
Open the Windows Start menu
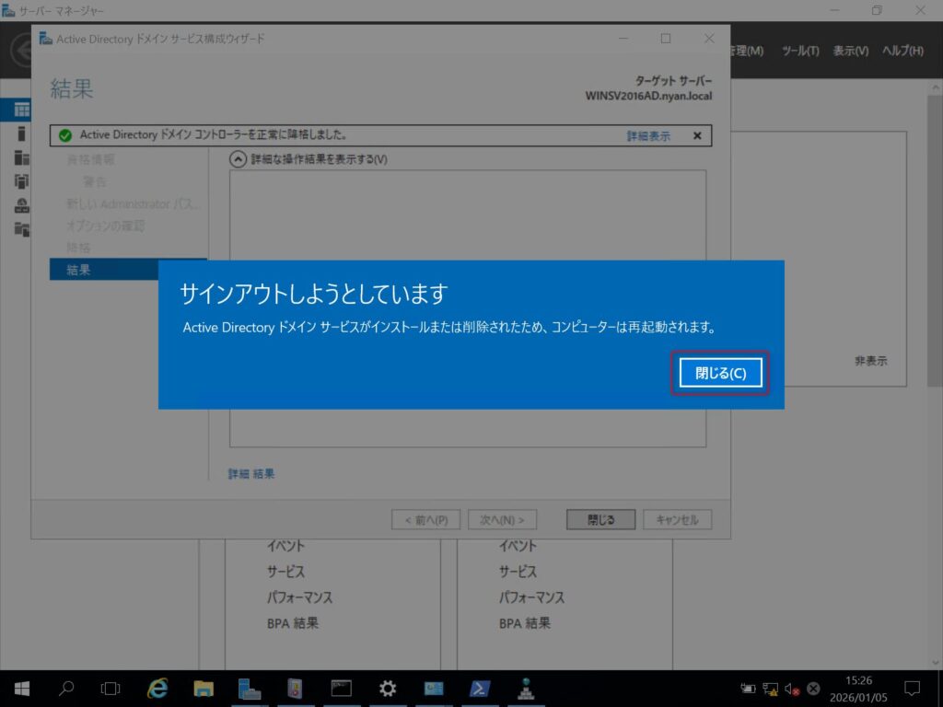[21, 688]
